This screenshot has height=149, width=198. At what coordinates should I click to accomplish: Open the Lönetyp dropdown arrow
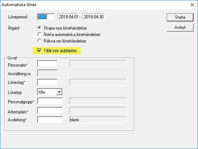[x=59, y=92]
